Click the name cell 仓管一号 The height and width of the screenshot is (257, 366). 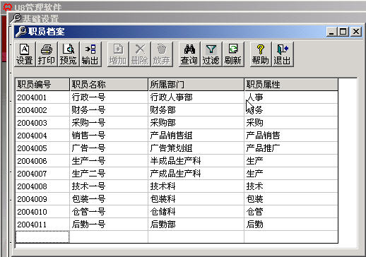coord(109,212)
